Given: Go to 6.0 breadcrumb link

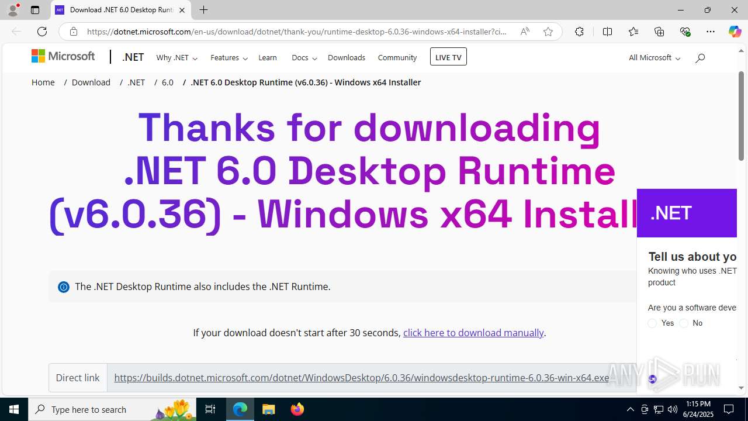Looking at the screenshot, I should pyautogui.click(x=168, y=82).
